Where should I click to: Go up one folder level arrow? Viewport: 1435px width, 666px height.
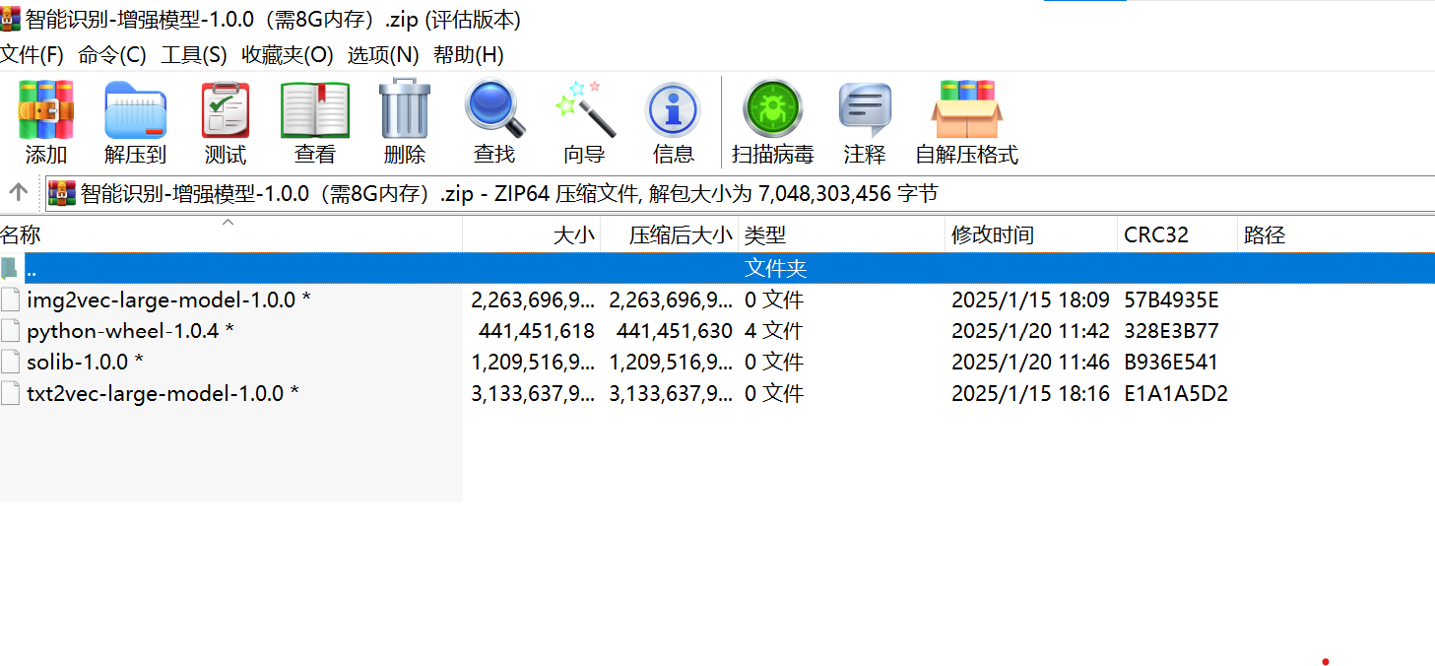(x=18, y=192)
